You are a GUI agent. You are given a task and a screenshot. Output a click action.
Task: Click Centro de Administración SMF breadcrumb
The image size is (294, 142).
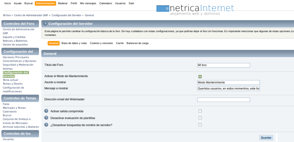pyautogui.click(x=32, y=15)
